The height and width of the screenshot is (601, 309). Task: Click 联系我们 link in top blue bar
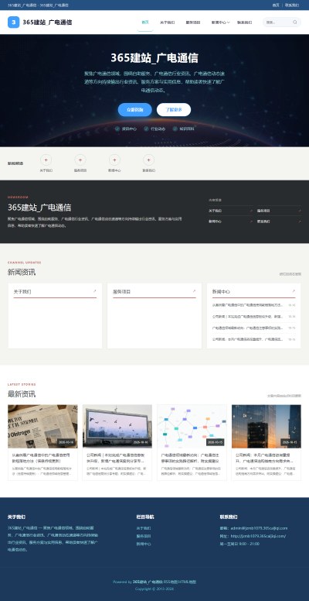(x=292, y=5)
